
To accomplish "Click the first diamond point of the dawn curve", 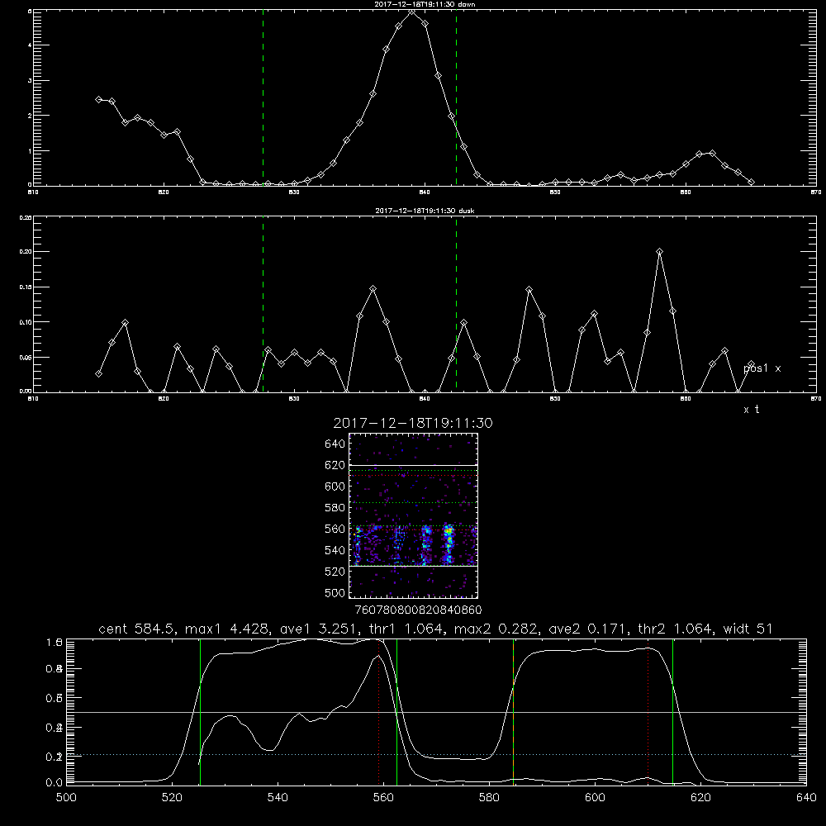I will point(98,100).
